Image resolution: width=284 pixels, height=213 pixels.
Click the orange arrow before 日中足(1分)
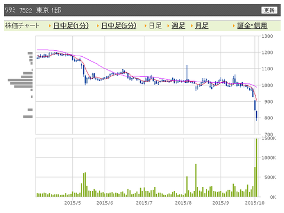point(50,26)
